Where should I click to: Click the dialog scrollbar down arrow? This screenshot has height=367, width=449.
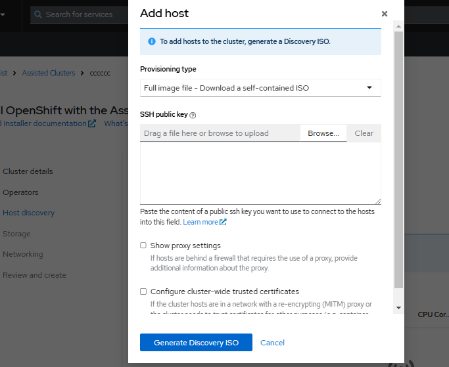pos(398,307)
